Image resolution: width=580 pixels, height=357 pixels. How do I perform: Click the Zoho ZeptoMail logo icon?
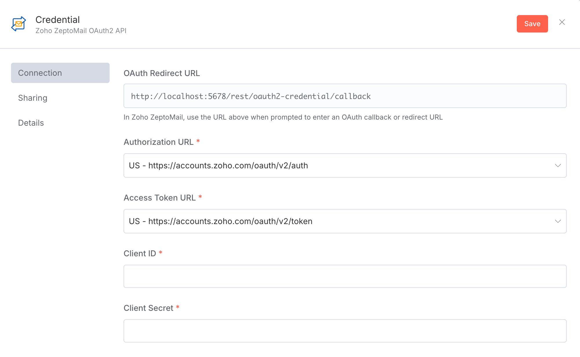19,24
